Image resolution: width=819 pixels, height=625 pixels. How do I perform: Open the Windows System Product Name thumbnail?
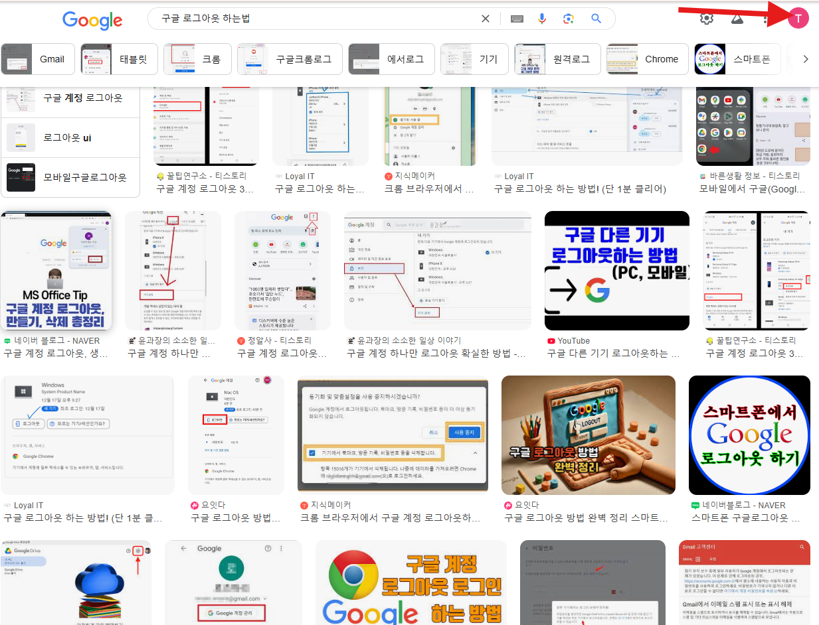click(x=88, y=435)
